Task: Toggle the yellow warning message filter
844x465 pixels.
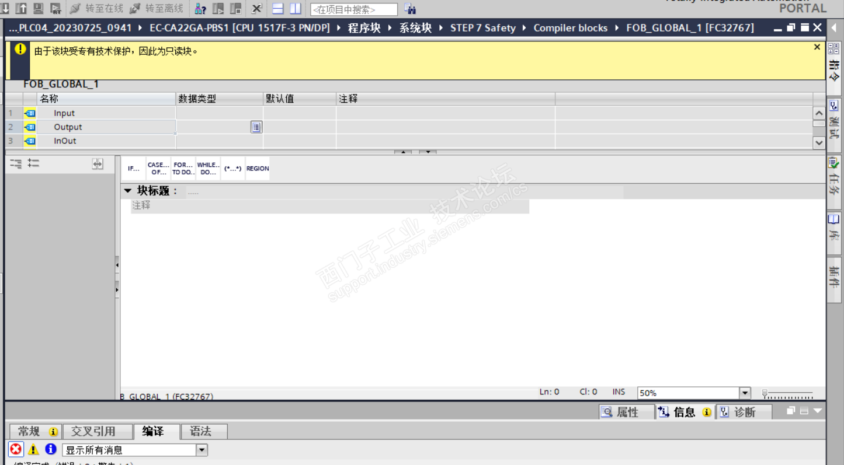Action: click(x=33, y=449)
